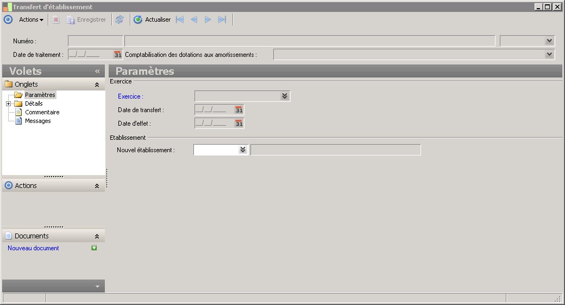Click the Onglets folder icon in header
The image size is (565, 305).
pos(9,84)
